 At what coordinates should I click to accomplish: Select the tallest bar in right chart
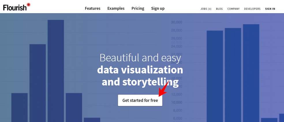coord(251,72)
